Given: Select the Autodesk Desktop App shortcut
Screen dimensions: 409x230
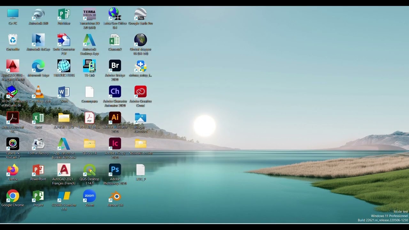Looking at the screenshot, I should coord(89,40).
